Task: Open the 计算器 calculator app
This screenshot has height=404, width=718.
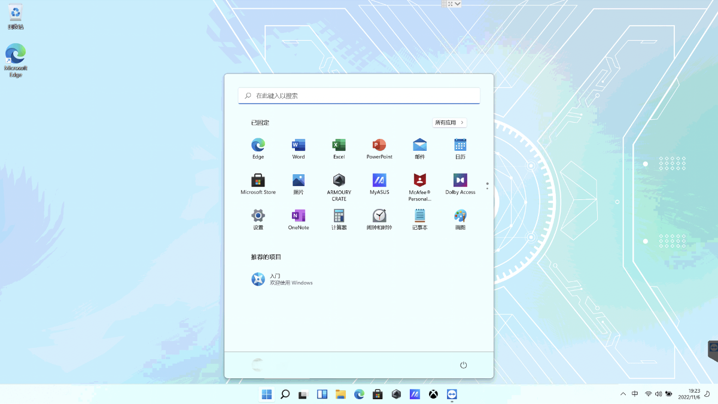Action: 339,219
